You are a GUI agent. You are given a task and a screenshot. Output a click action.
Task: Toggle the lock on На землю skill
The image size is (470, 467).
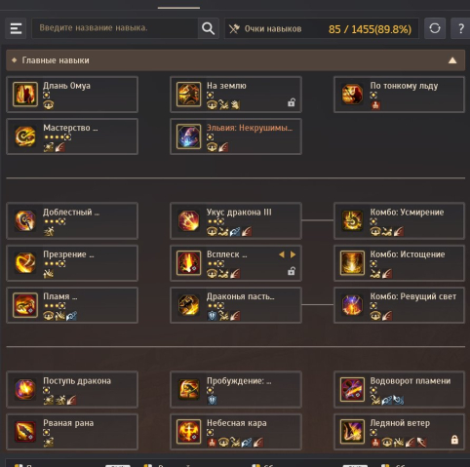(292, 102)
